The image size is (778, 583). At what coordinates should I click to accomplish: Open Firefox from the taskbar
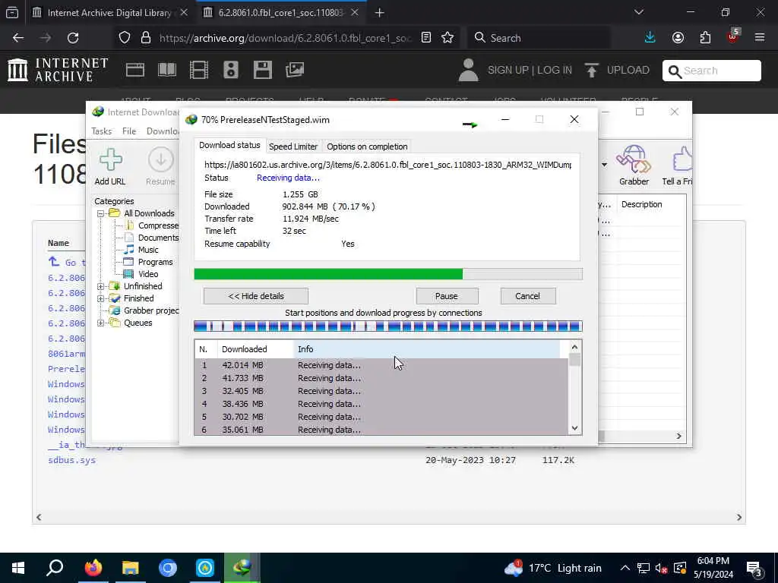point(93,567)
